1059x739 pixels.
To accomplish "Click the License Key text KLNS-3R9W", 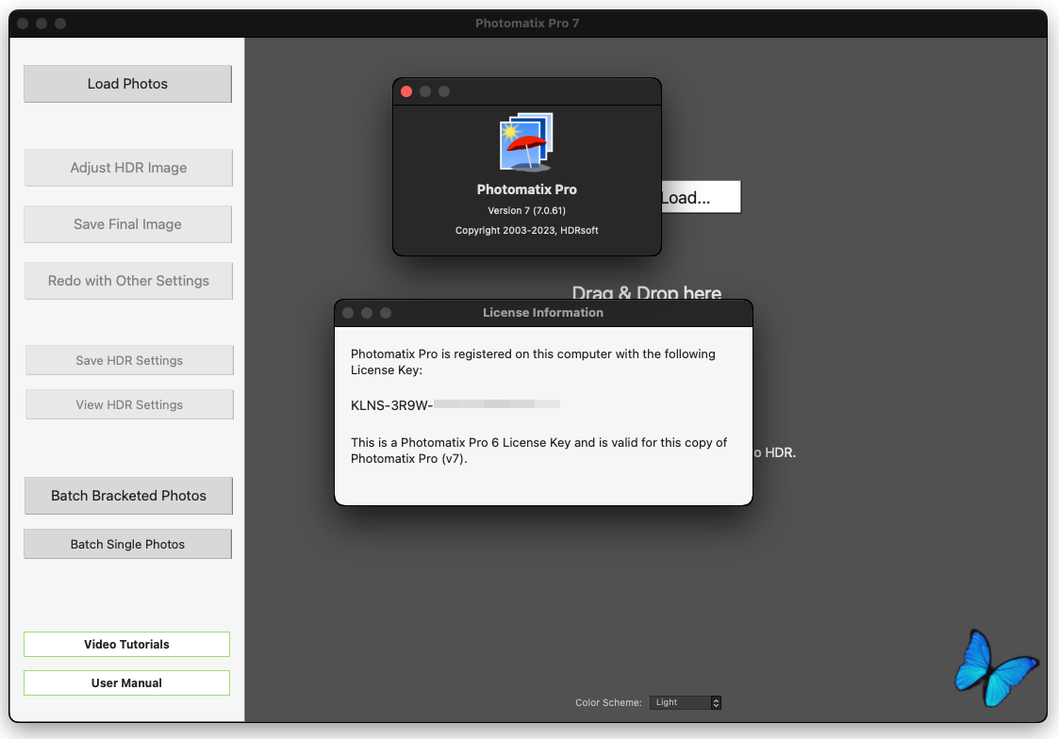I will click(x=391, y=405).
